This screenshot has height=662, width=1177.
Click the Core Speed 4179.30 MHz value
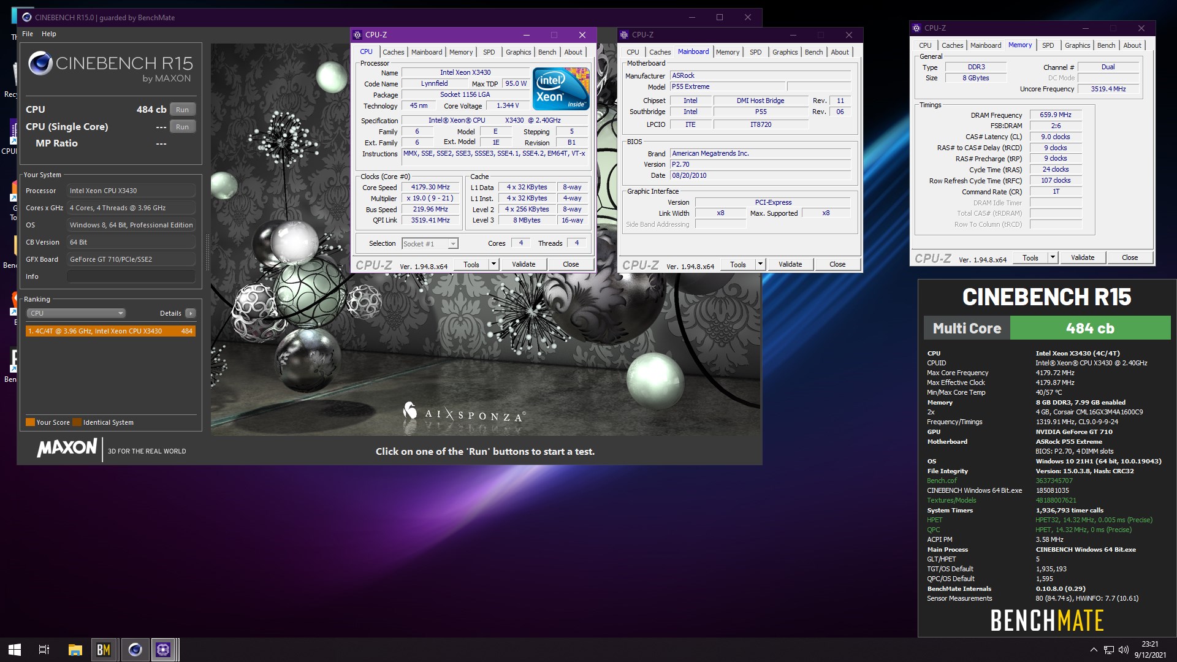tap(430, 188)
